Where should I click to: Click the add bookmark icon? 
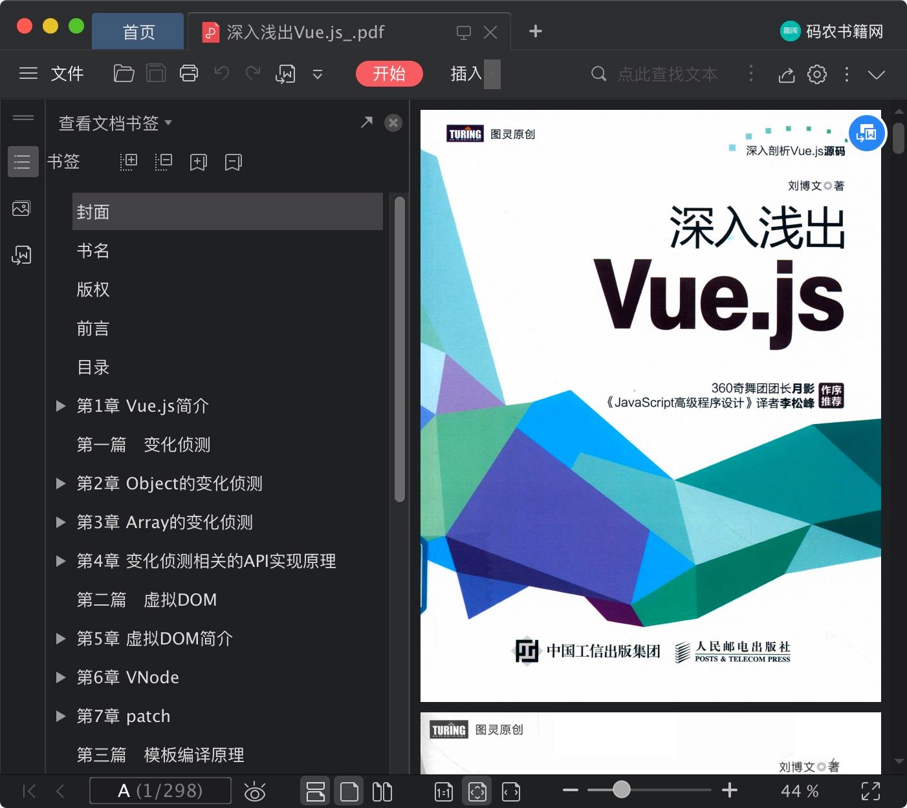[x=199, y=162]
